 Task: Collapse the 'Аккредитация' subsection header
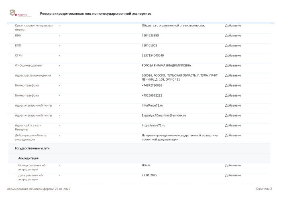click(x=28, y=158)
